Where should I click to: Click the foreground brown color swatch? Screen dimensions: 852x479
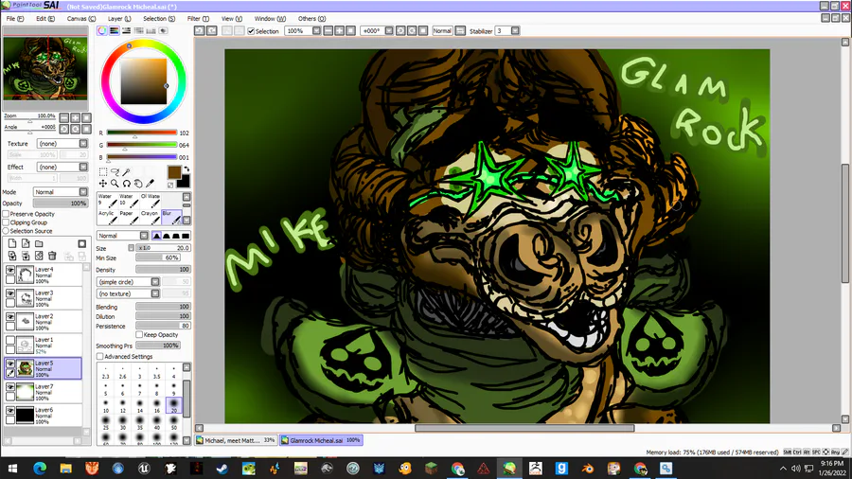174,172
